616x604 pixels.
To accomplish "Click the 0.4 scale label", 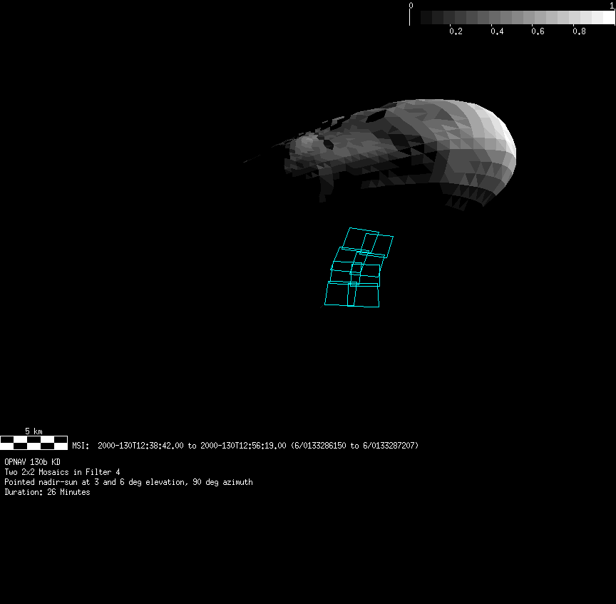I will [497, 31].
